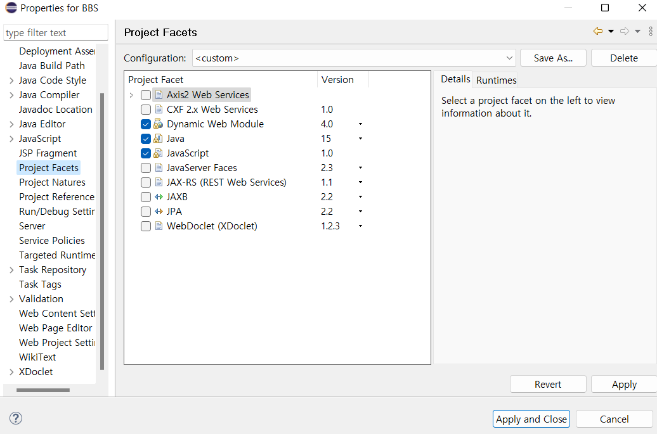Image resolution: width=657 pixels, height=434 pixels.
Task: Click the sidebar vertical scrollbar
Action: [x=102, y=231]
